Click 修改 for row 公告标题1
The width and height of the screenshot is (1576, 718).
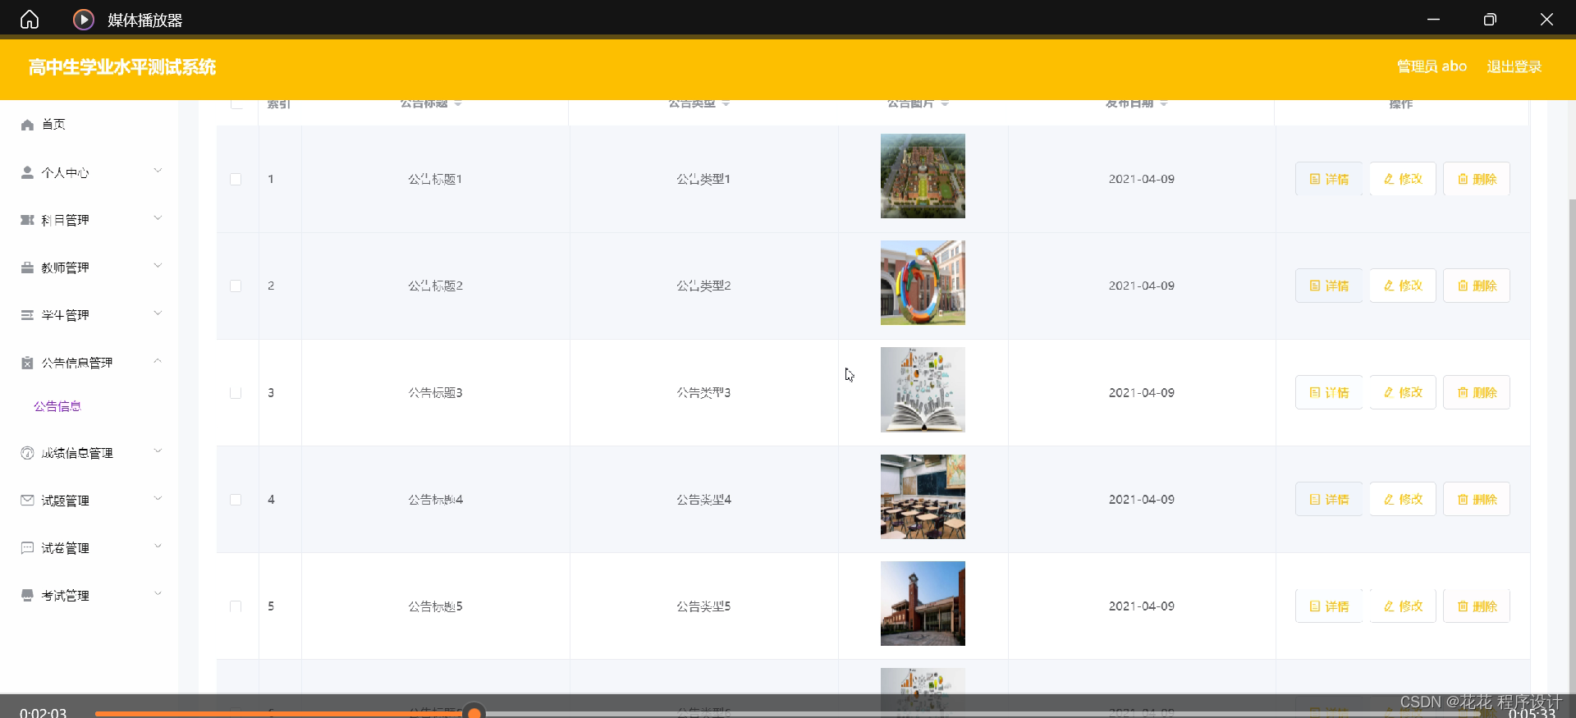coord(1403,179)
